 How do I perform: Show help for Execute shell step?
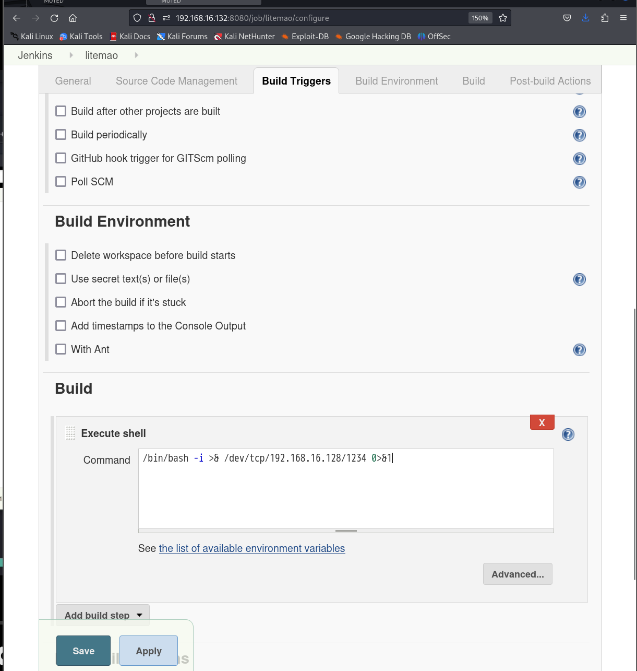click(x=568, y=434)
